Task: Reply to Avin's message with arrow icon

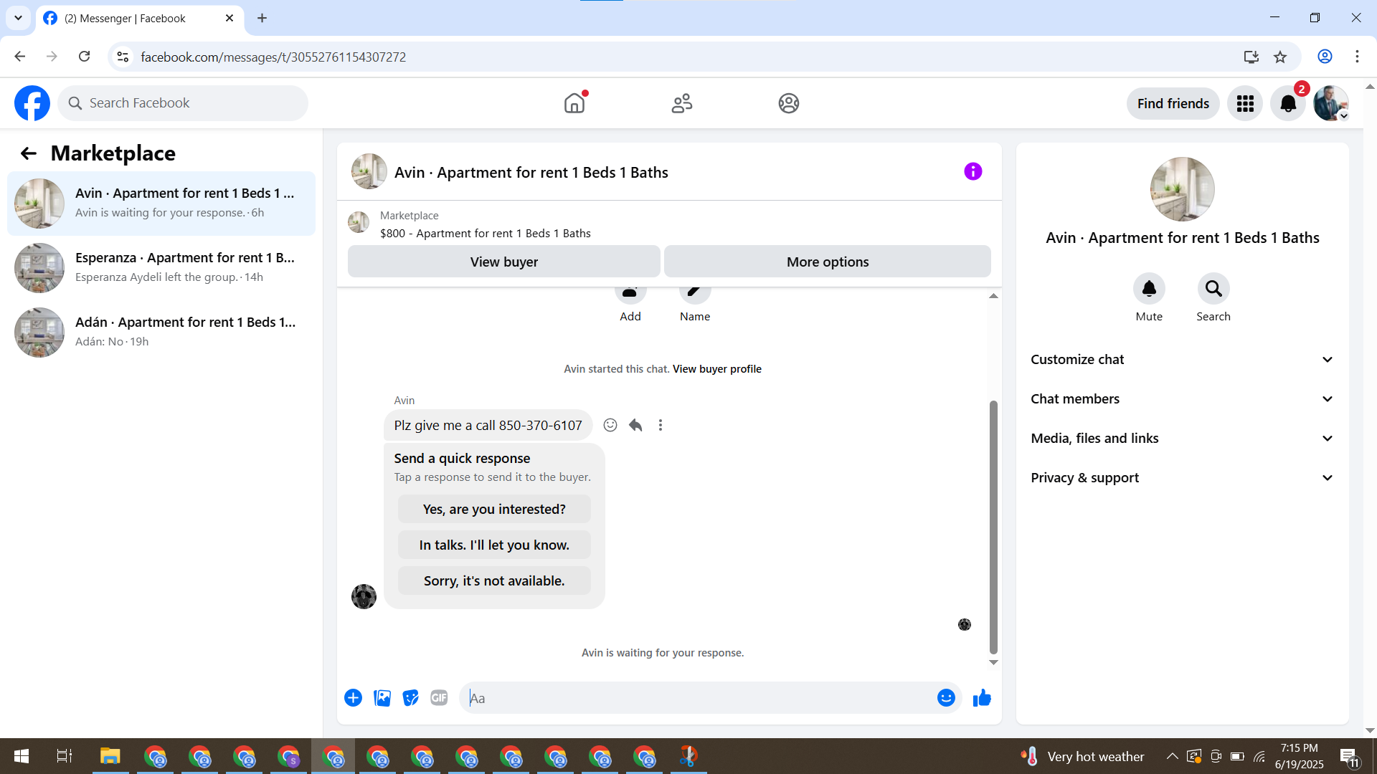Action: [x=635, y=425]
